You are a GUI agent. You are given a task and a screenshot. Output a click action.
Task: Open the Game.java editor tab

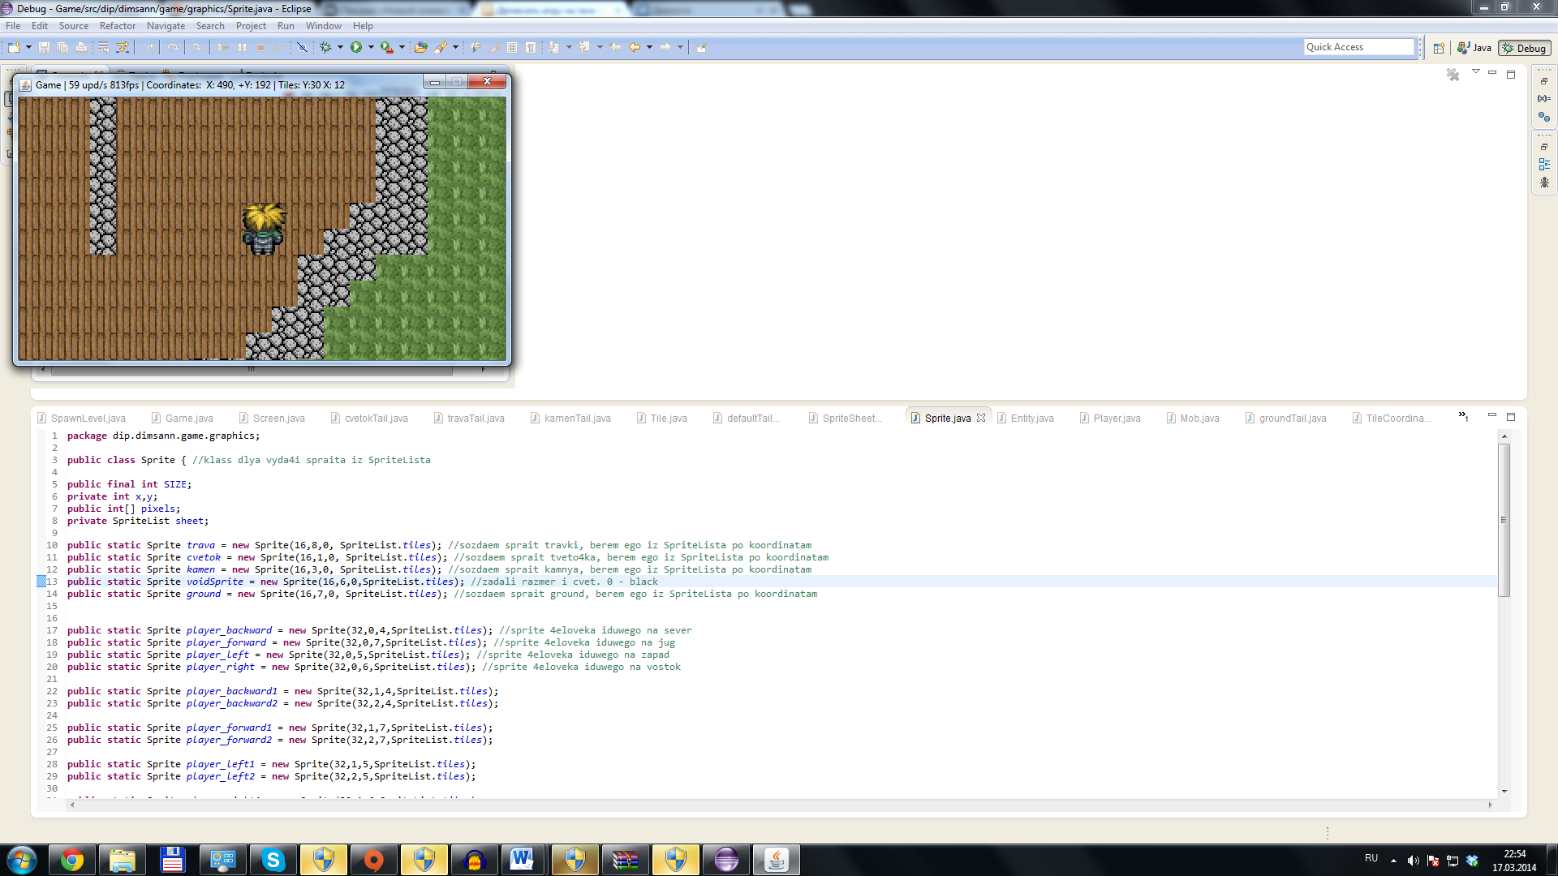tap(188, 419)
